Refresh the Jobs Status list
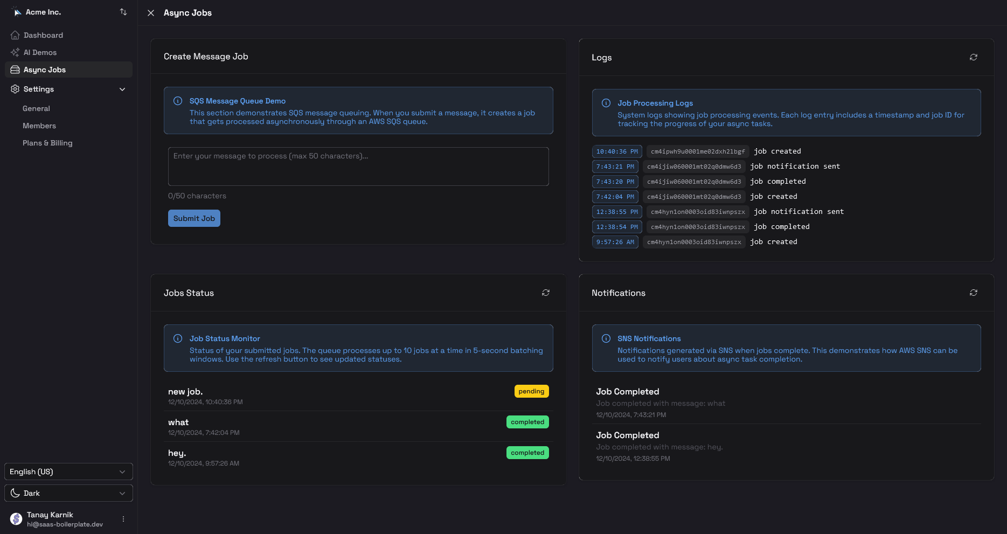Screen dimensions: 1007x534 tap(545, 293)
